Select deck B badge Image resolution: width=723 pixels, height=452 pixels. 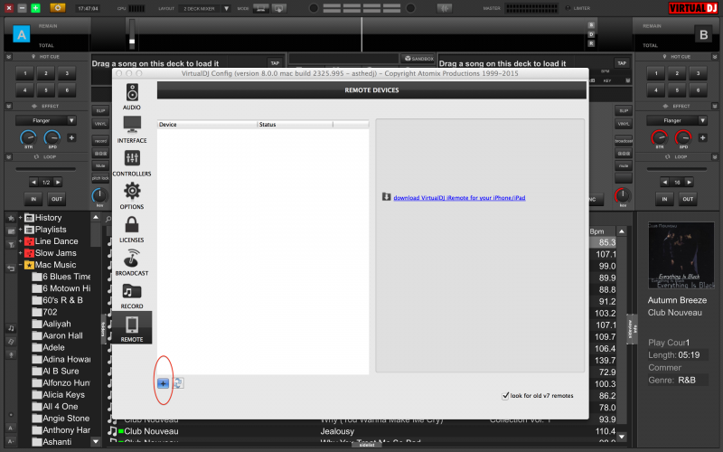(703, 34)
